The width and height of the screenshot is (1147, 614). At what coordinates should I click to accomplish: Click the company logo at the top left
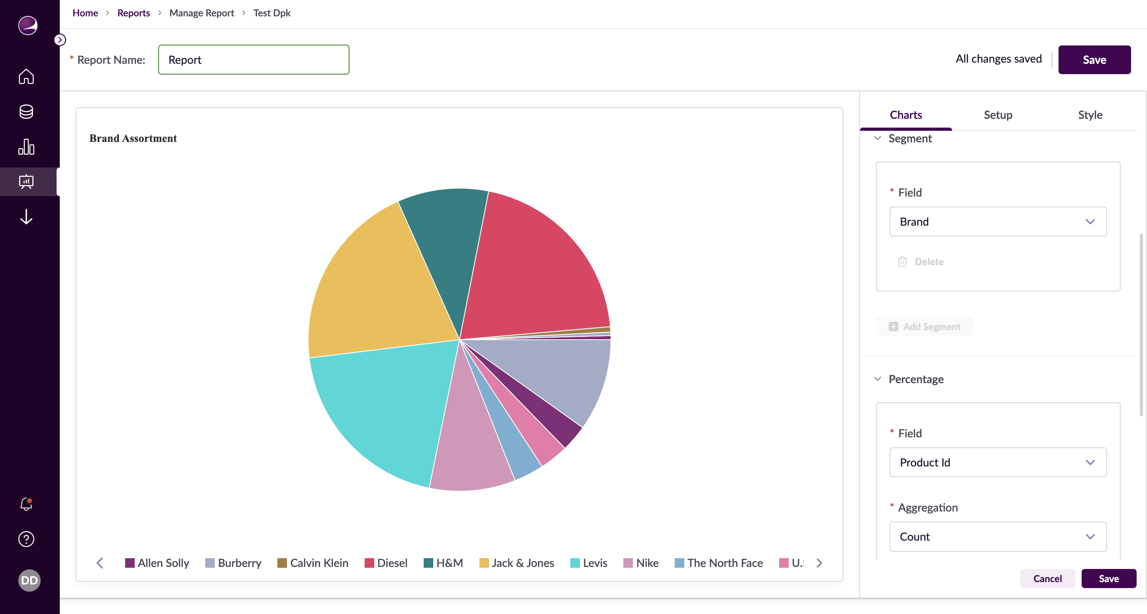tap(27, 26)
